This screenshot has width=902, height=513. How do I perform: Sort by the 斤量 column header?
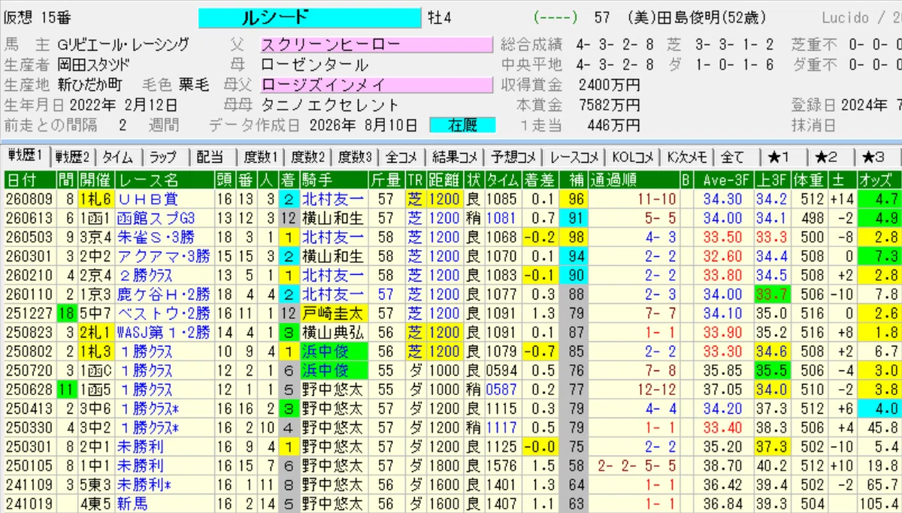[386, 180]
